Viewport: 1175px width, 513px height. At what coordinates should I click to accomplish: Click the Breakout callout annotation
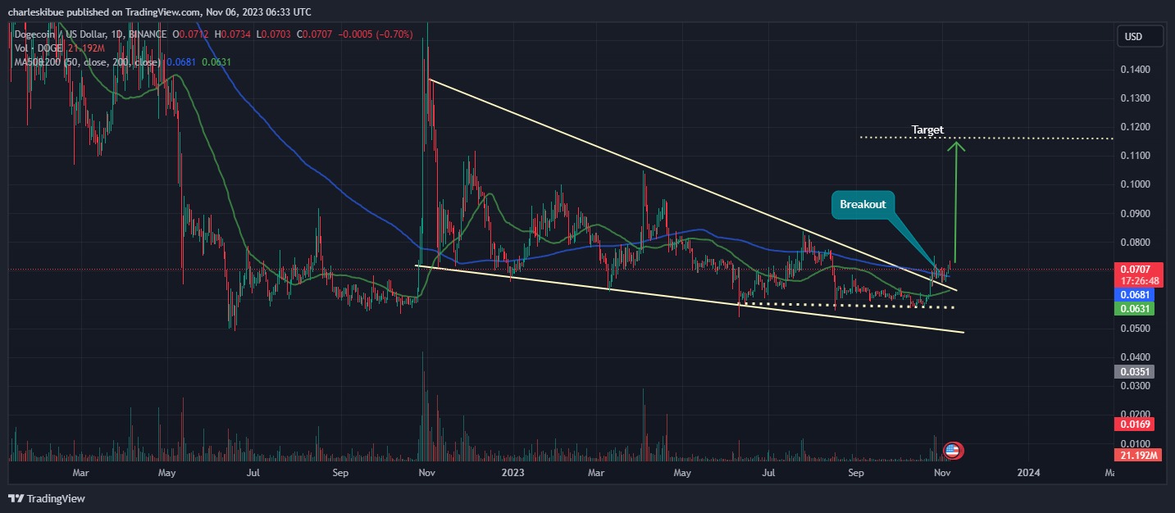(x=863, y=204)
